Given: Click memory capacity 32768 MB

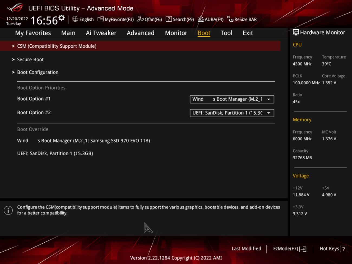Looking at the screenshot, I should [302, 158].
